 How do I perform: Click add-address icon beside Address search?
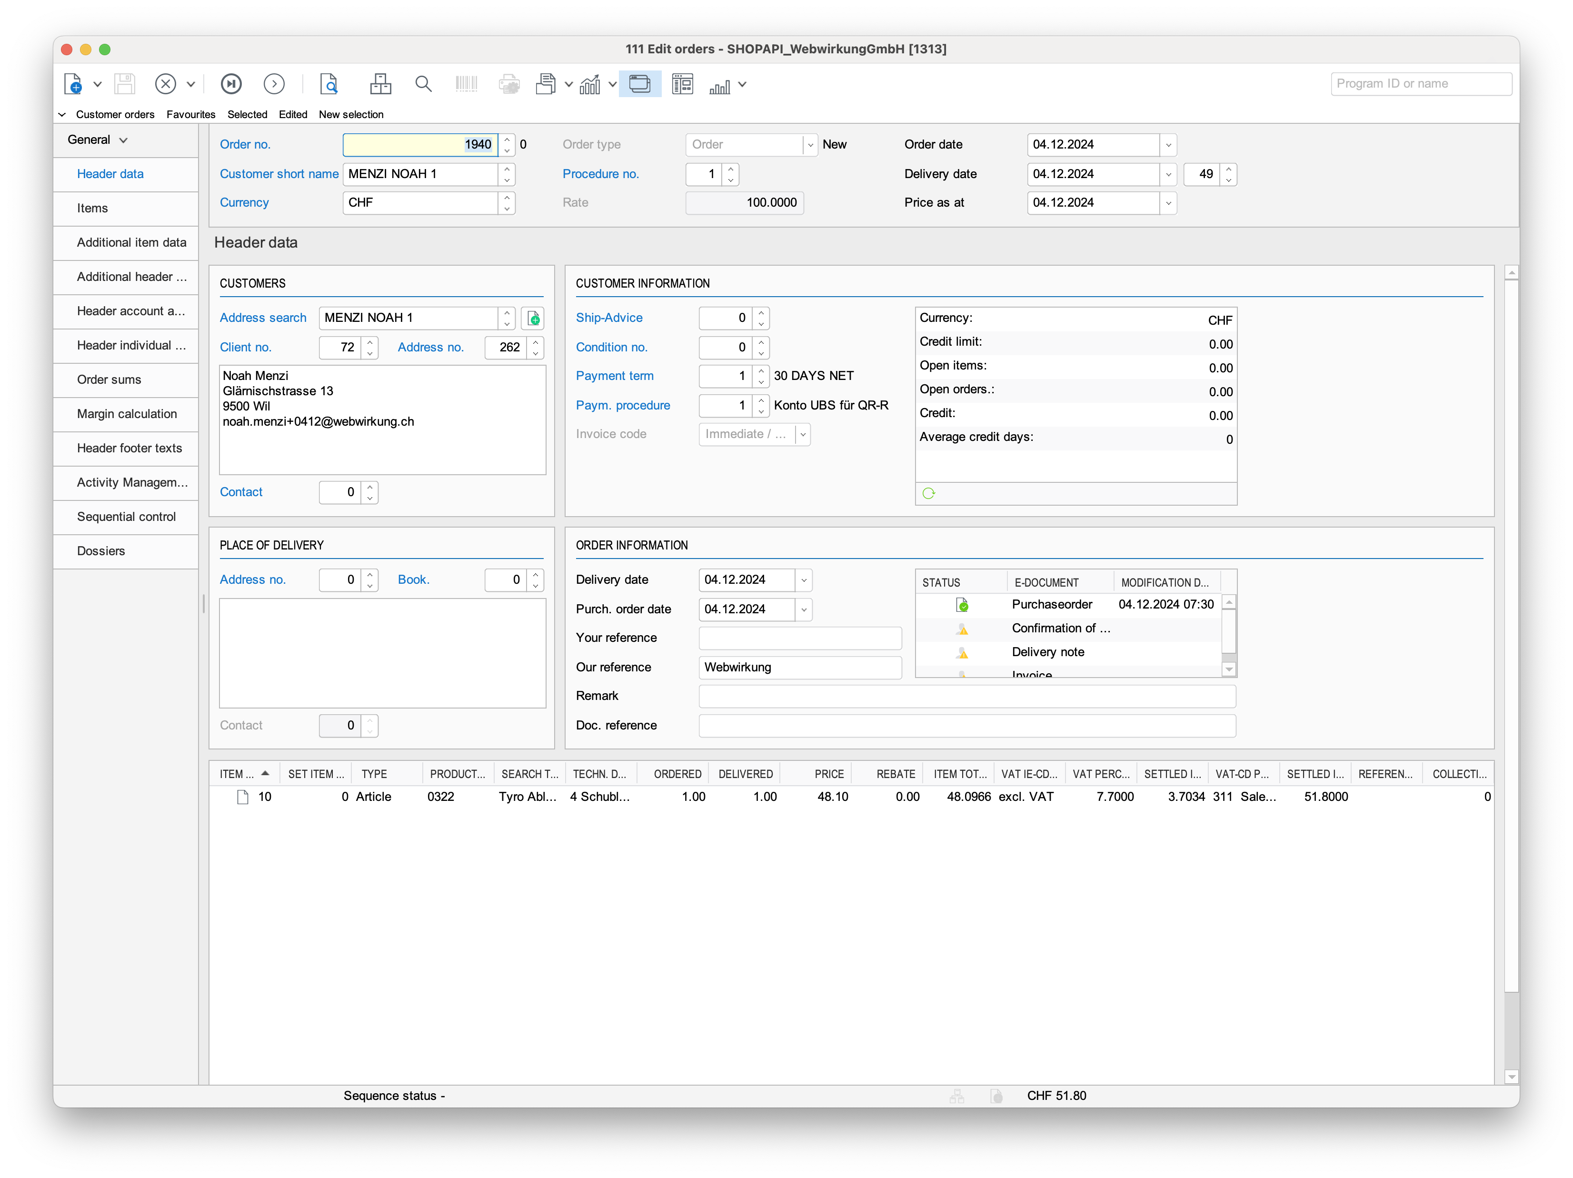[x=533, y=319]
